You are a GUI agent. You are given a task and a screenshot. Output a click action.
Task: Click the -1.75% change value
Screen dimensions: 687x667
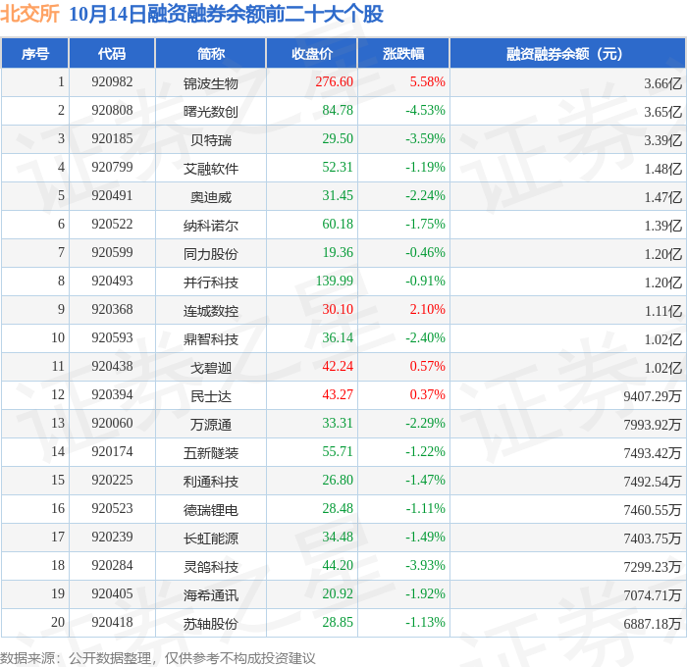click(425, 225)
